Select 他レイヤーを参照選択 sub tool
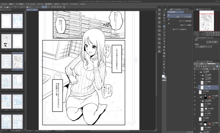The image size is (220, 133). 180,21
